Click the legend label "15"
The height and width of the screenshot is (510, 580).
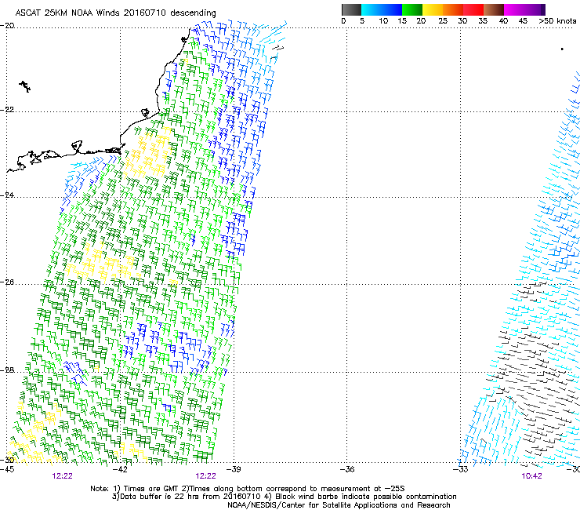pos(402,21)
